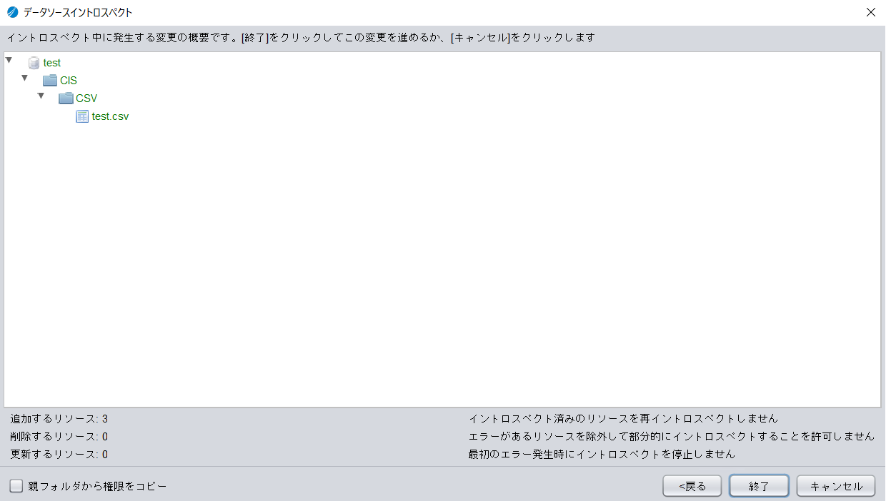
Task: Click the test data source database icon
Action: (x=34, y=63)
